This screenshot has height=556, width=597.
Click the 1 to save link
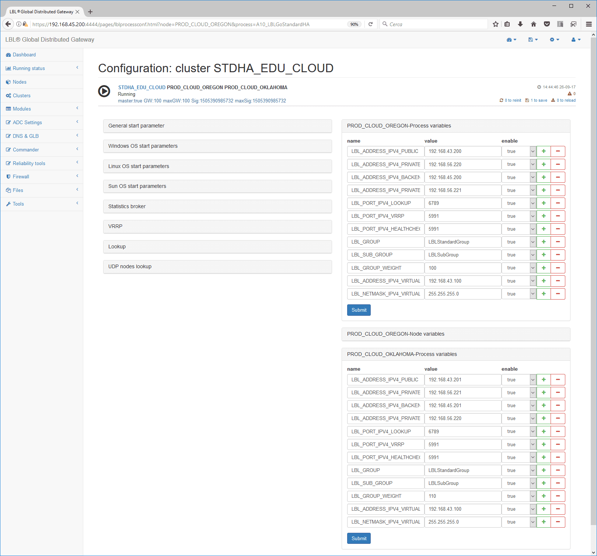point(538,101)
